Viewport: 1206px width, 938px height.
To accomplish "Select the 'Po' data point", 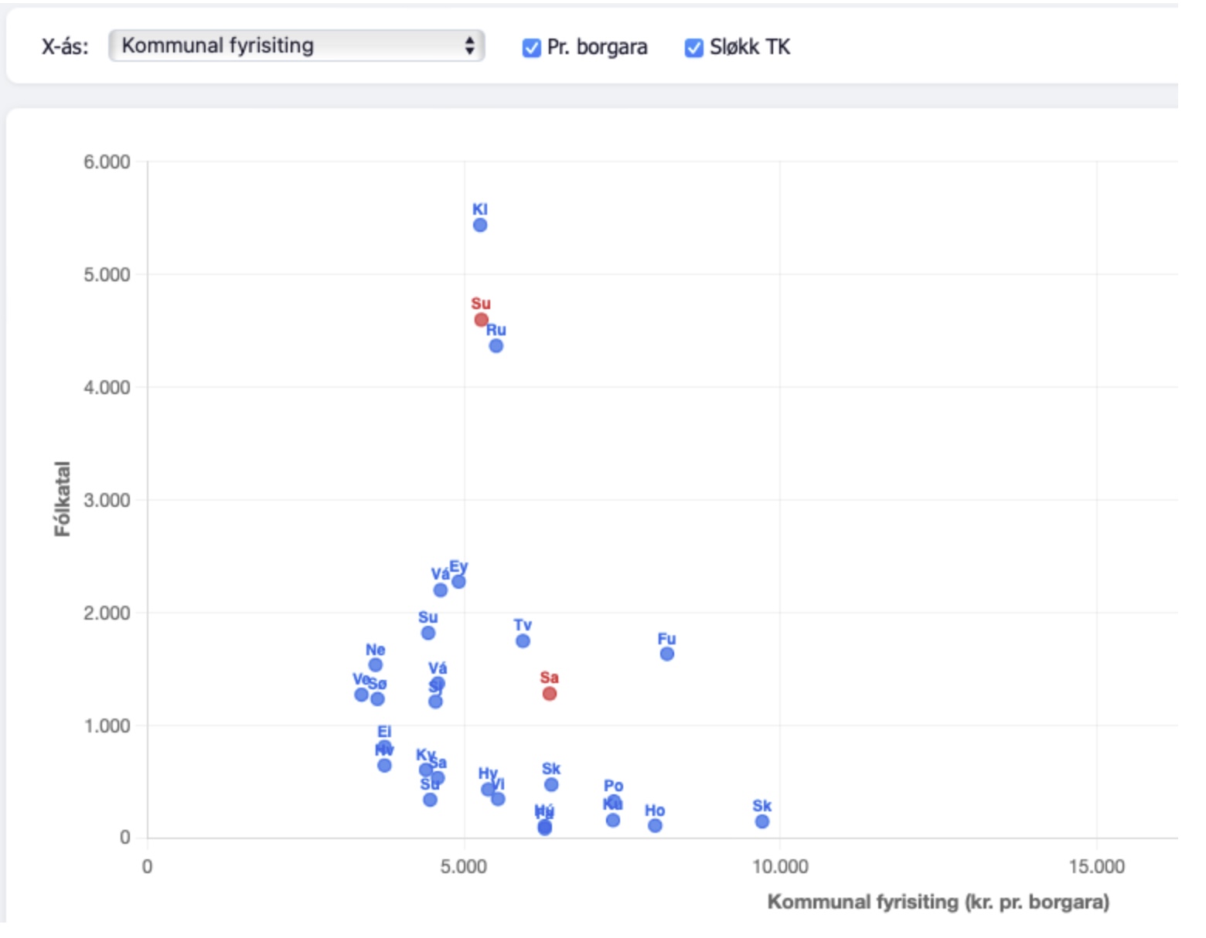I will pyautogui.click(x=614, y=802).
